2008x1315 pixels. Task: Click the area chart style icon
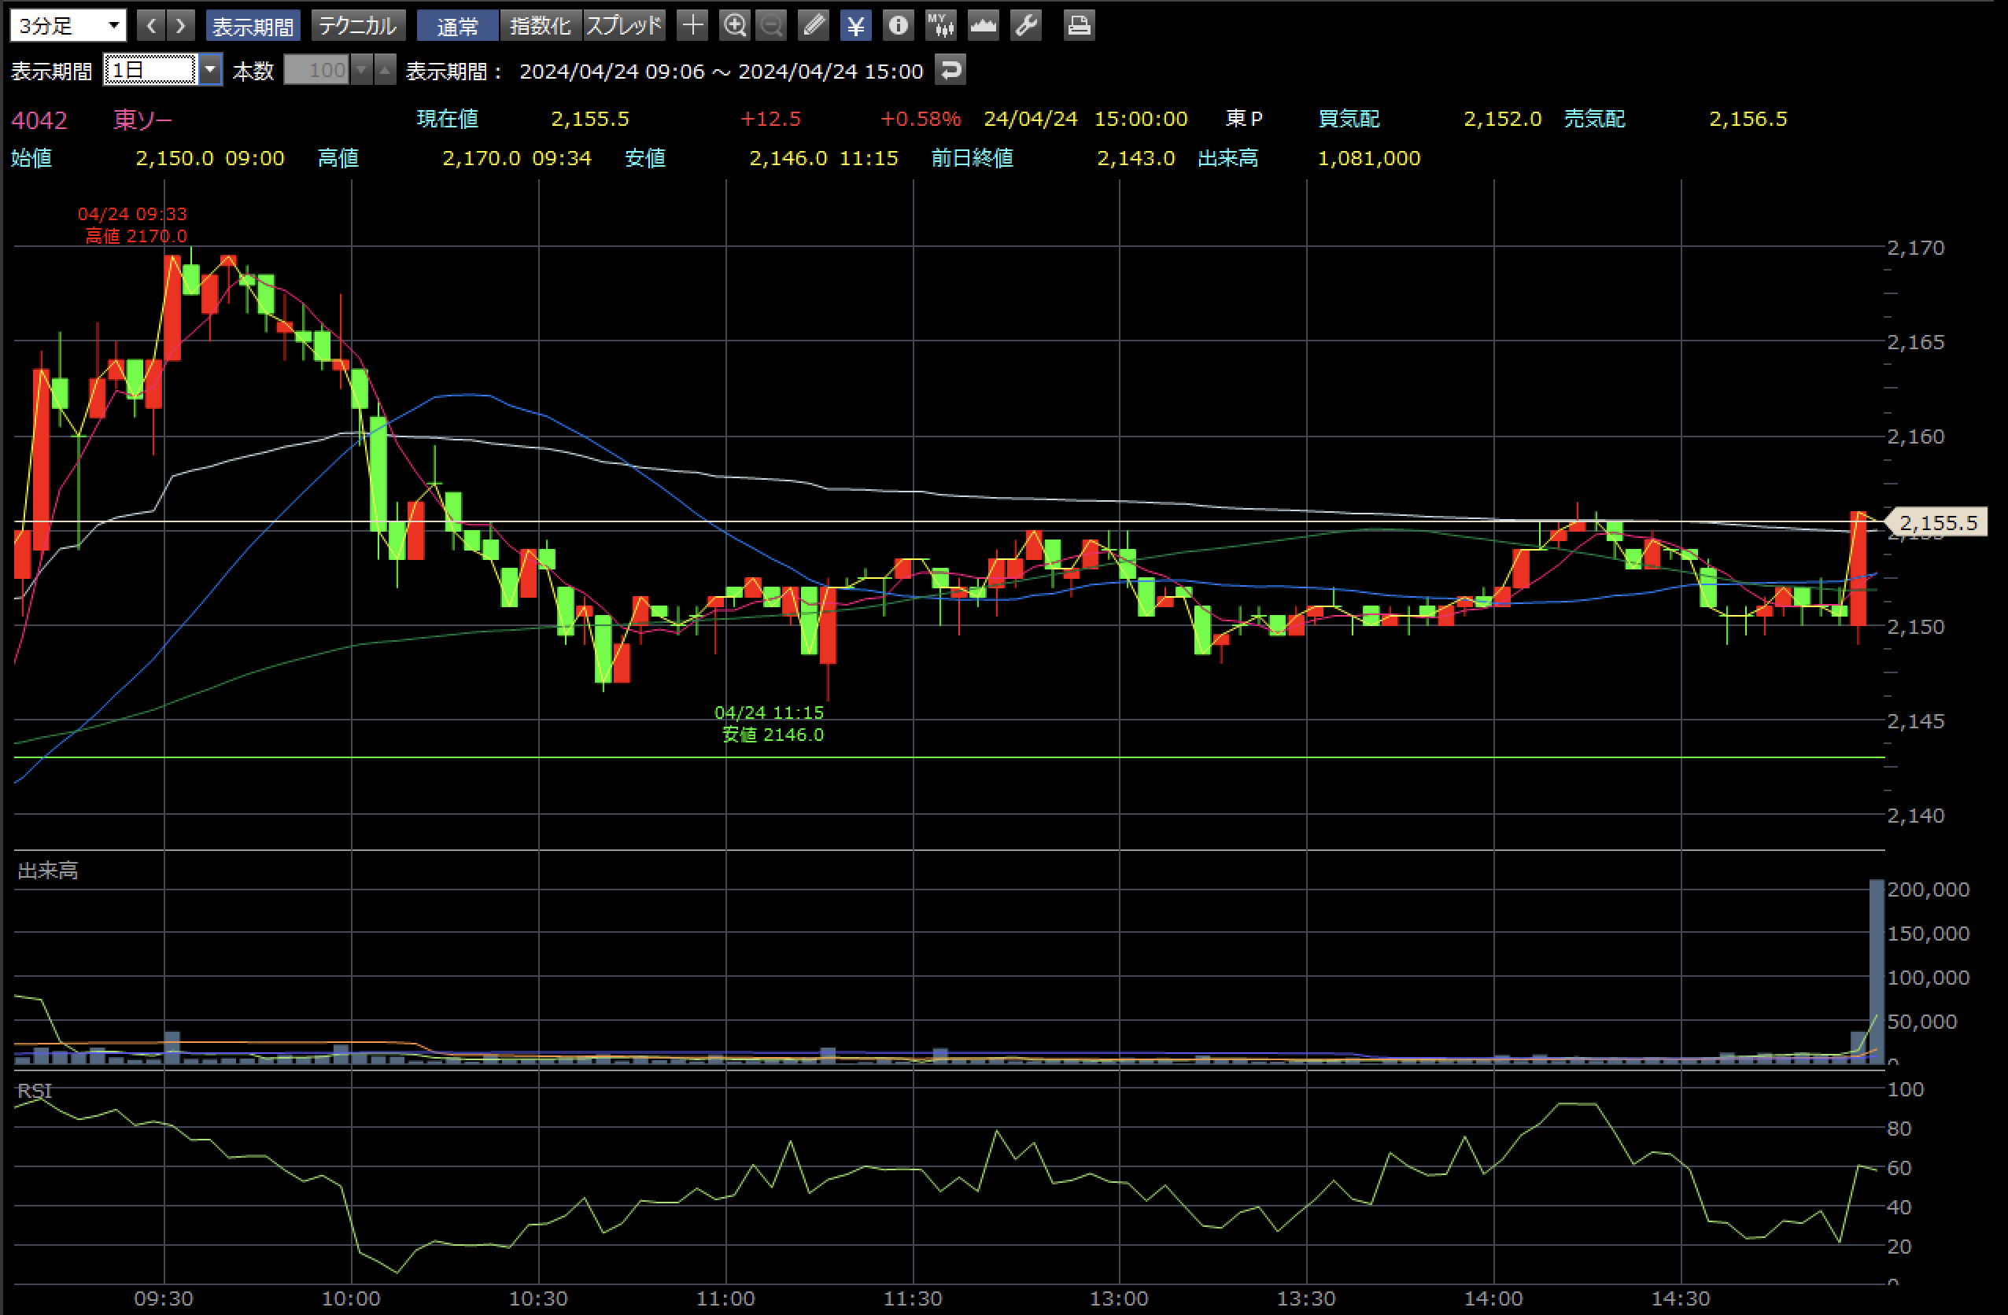coord(983,25)
